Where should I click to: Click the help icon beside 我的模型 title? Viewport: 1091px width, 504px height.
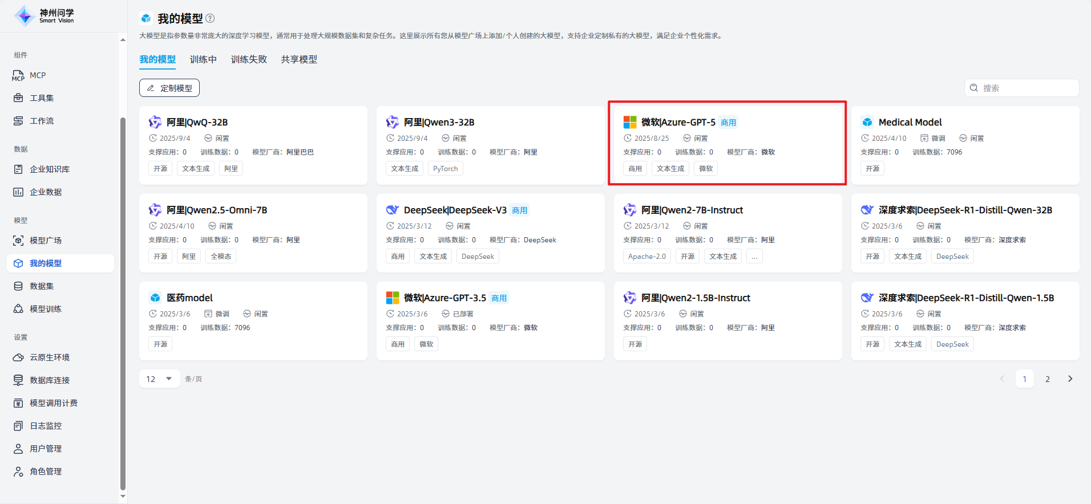pyautogui.click(x=210, y=18)
